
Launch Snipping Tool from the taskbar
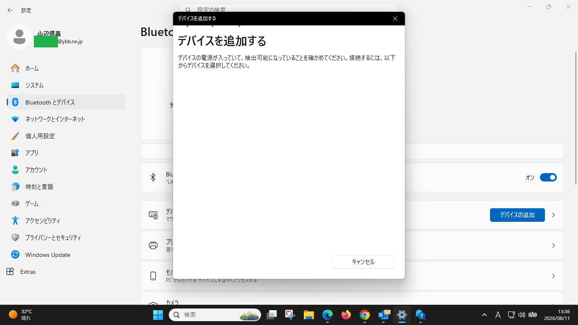coord(290,315)
